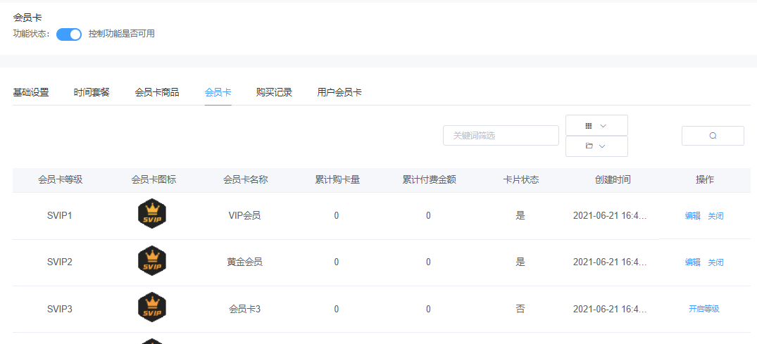Focus the 关键词筛选 input field
Screen dimensions: 757x344
point(501,136)
